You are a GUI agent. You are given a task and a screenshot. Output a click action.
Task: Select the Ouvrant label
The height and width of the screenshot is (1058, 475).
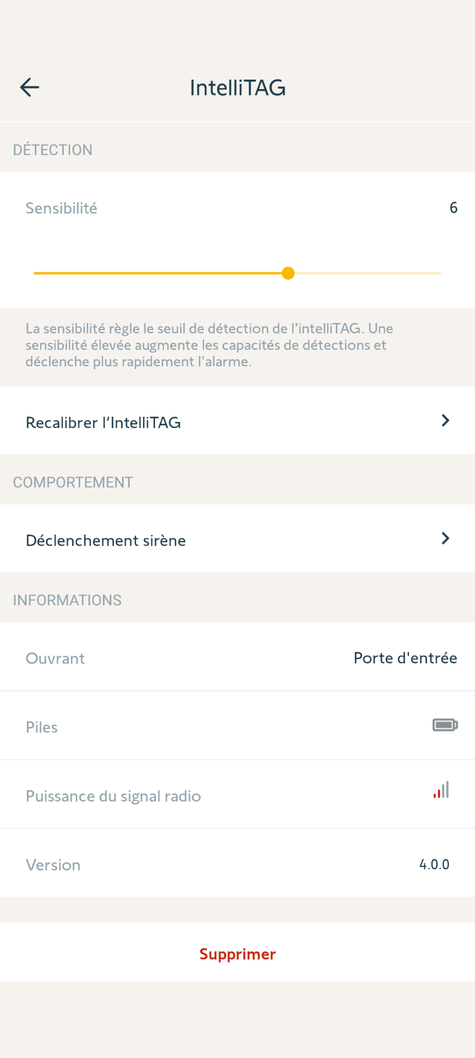point(55,658)
